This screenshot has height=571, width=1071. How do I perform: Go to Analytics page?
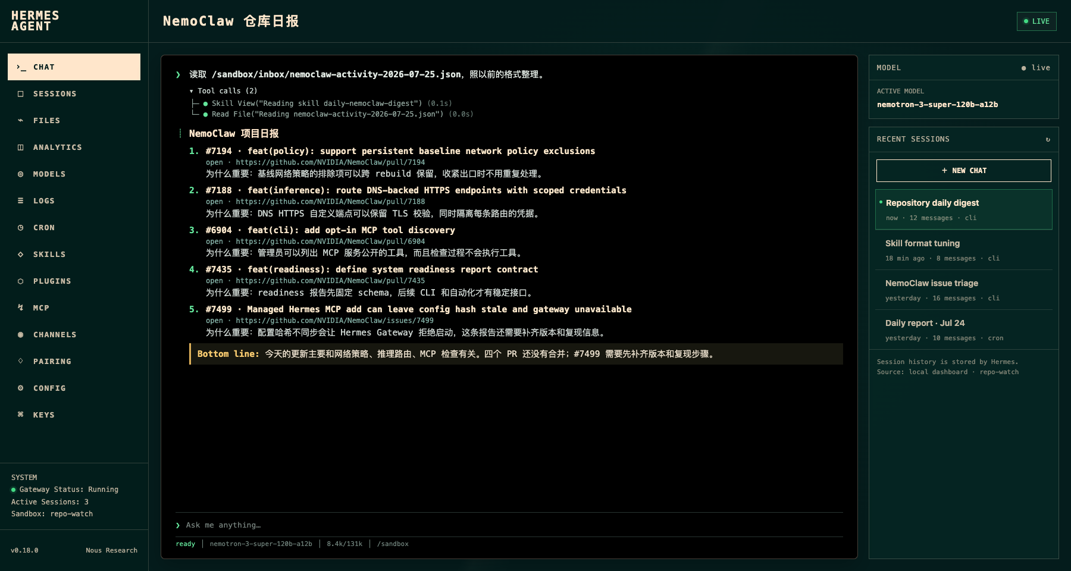[x=74, y=148]
